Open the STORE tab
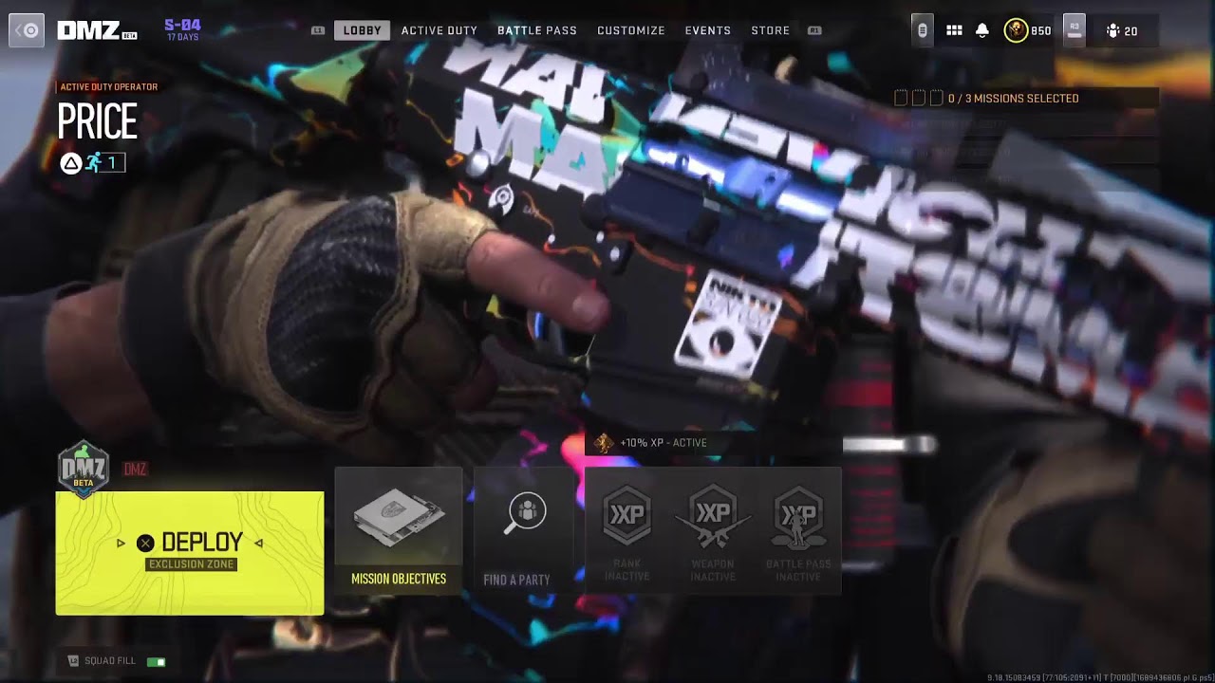The height and width of the screenshot is (683, 1215). 771,30
